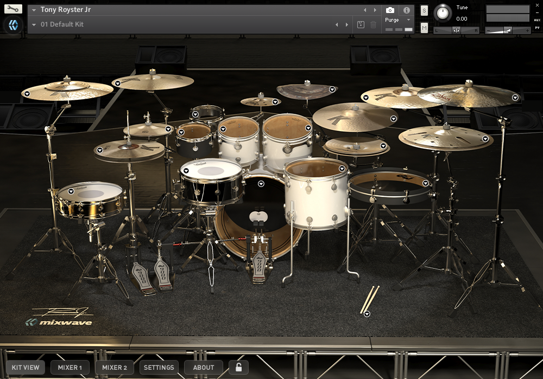Click the padlock icon in bottom bar
Viewport: 543px width, 379px height.
pyautogui.click(x=238, y=368)
